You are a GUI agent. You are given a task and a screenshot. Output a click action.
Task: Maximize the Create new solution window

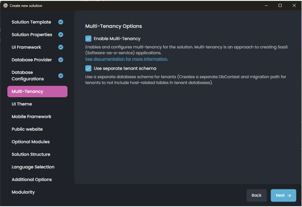(x=280, y=6)
